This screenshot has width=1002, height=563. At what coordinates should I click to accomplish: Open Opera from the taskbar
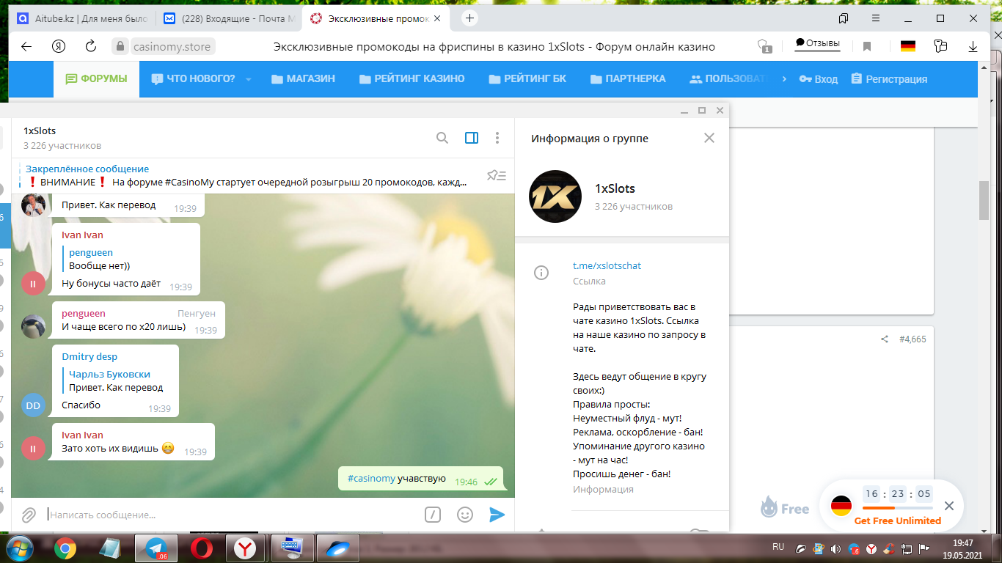click(200, 548)
